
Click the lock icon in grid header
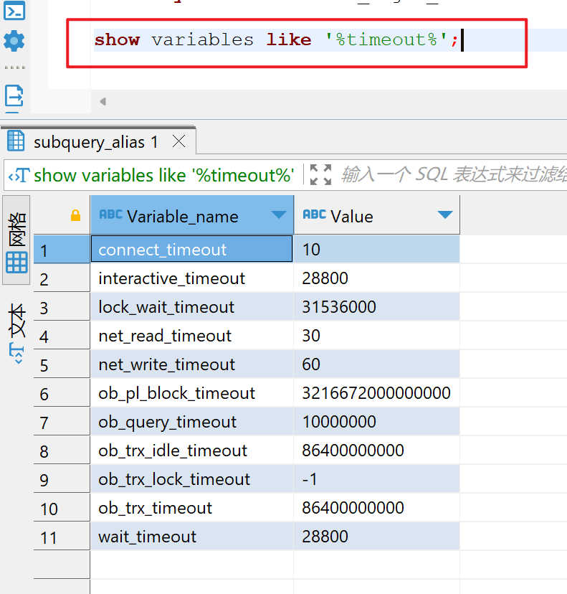click(75, 215)
